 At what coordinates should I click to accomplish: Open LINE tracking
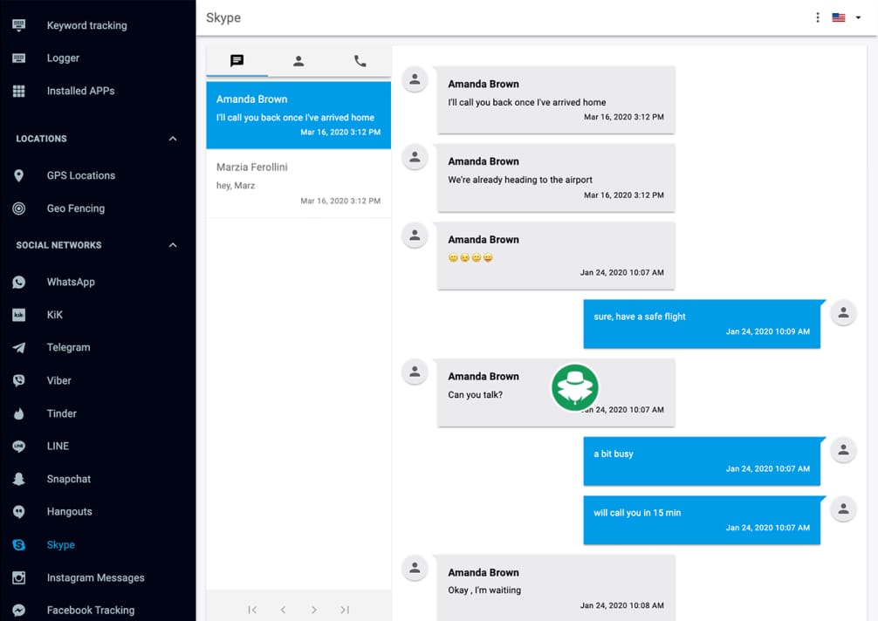point(58,446)
